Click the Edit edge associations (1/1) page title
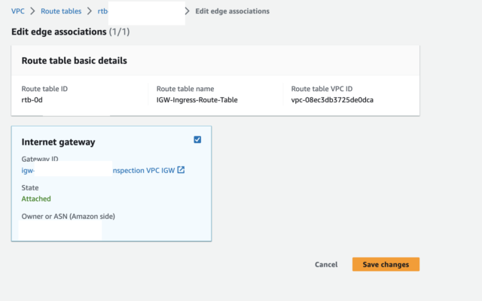Screen dimensions: 482x301 click(70, 32)
